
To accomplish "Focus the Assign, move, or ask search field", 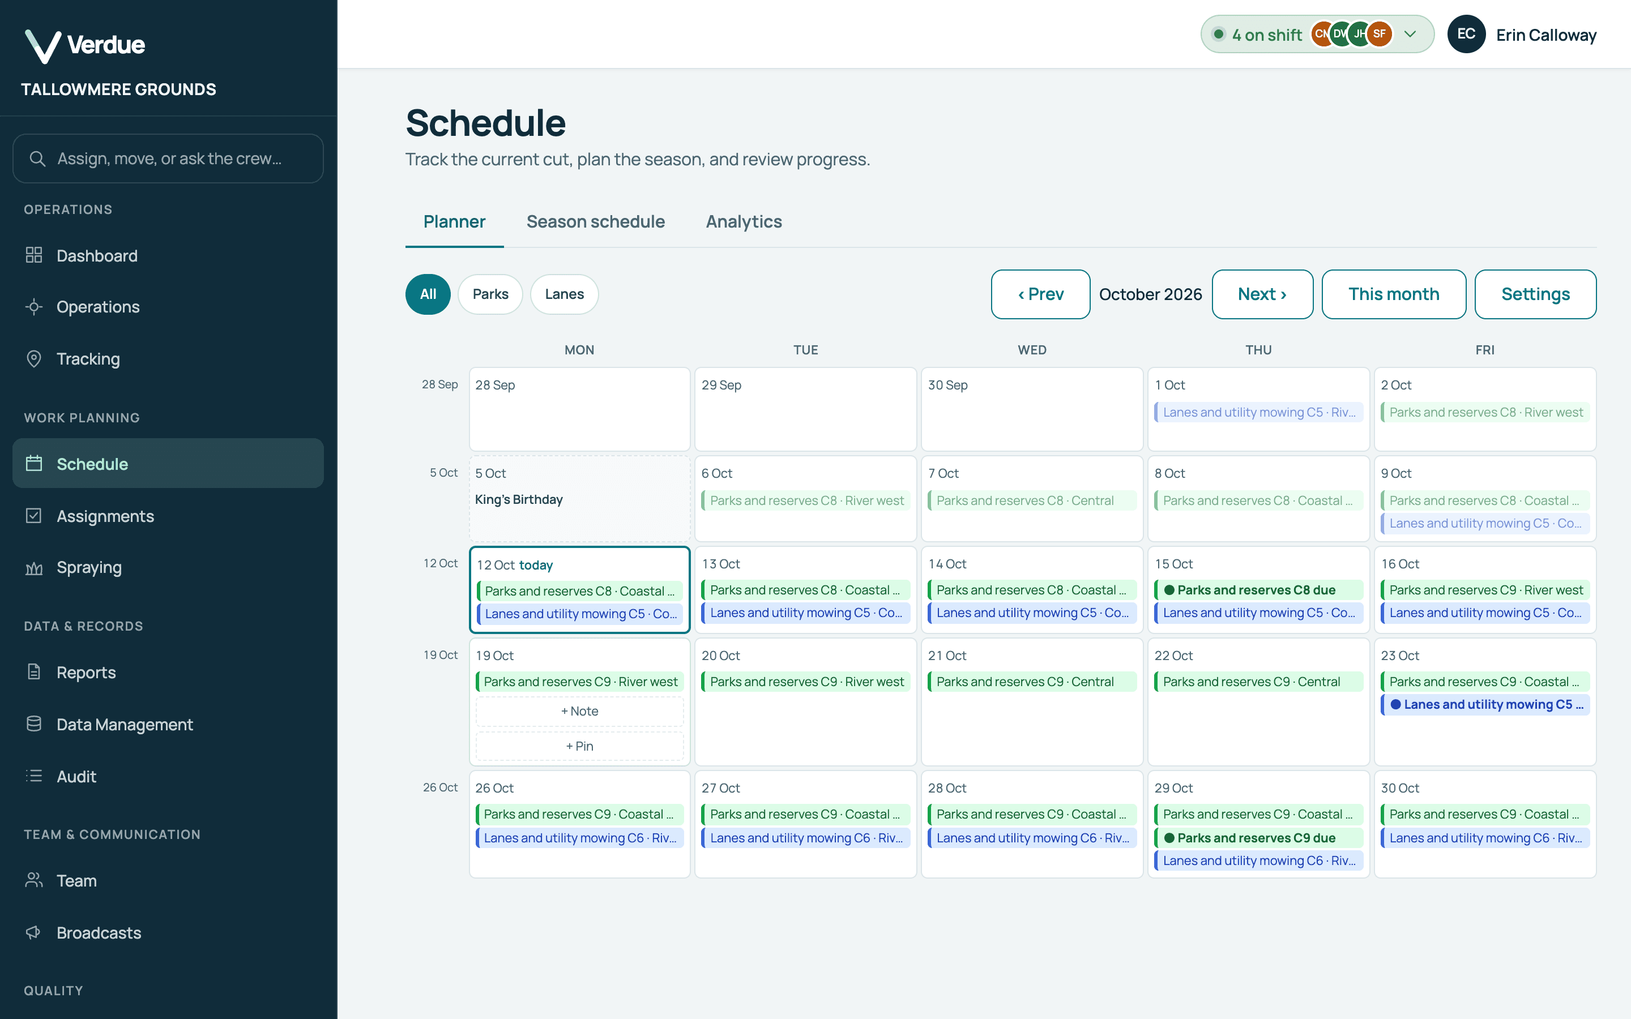I will [168, 159].
